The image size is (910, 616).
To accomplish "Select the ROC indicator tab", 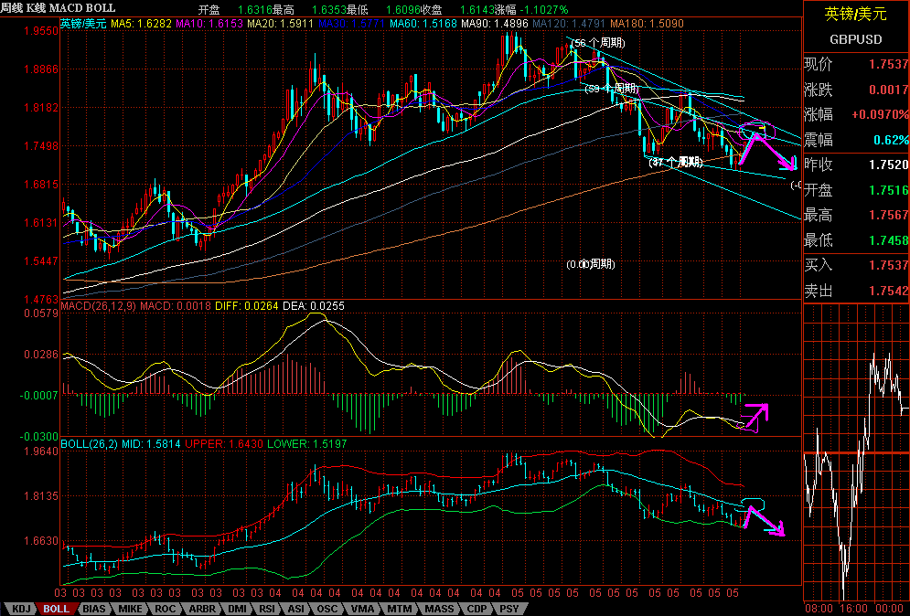I will [x=166, y=609].
